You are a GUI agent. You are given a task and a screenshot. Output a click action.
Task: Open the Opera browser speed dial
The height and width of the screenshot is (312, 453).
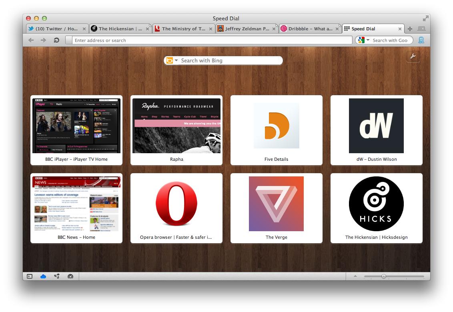point(176,208)
